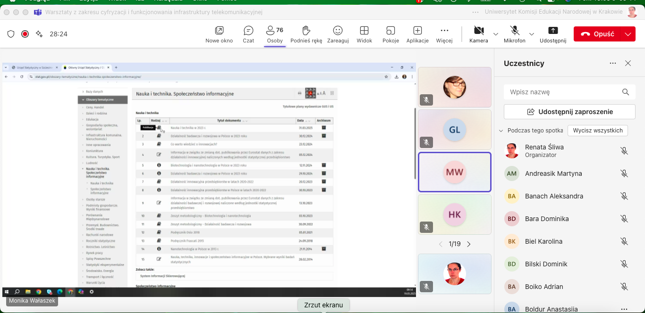The width and height of the screenshot is (645, 313).
Task: Toggle microphone for Andreasik Martyna
Action: pos(624,173)
